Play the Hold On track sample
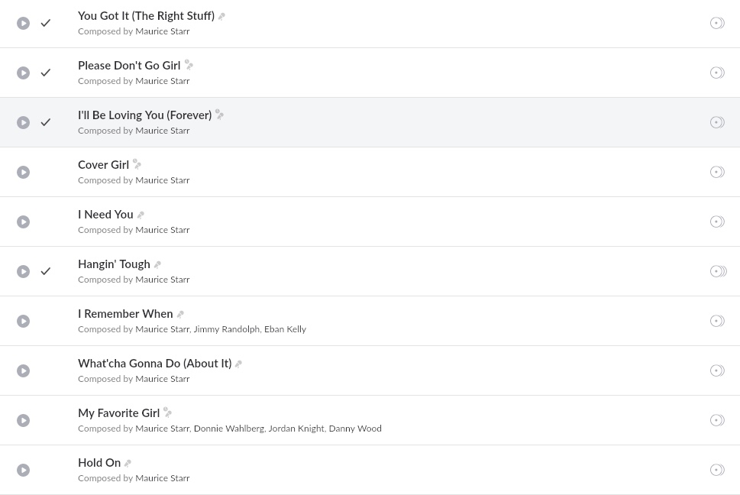The height and width of the screenshot is (495, 740). click(23, 470)
